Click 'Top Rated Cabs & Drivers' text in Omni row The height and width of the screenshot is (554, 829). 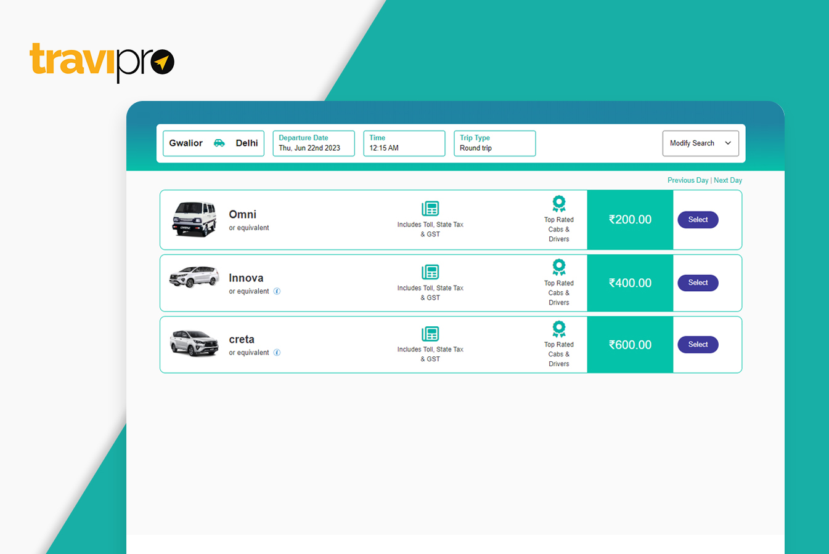click(x=559, y=230)
